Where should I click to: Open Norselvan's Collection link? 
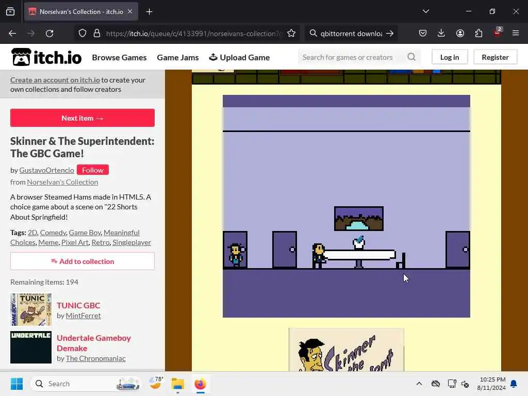tap(62, 182)
